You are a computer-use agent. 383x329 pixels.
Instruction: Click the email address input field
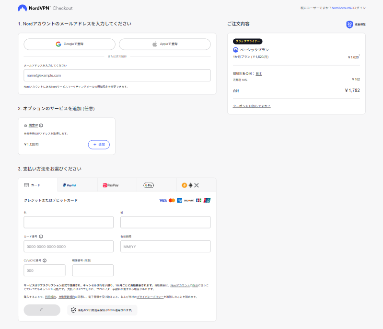coord(117,75)
